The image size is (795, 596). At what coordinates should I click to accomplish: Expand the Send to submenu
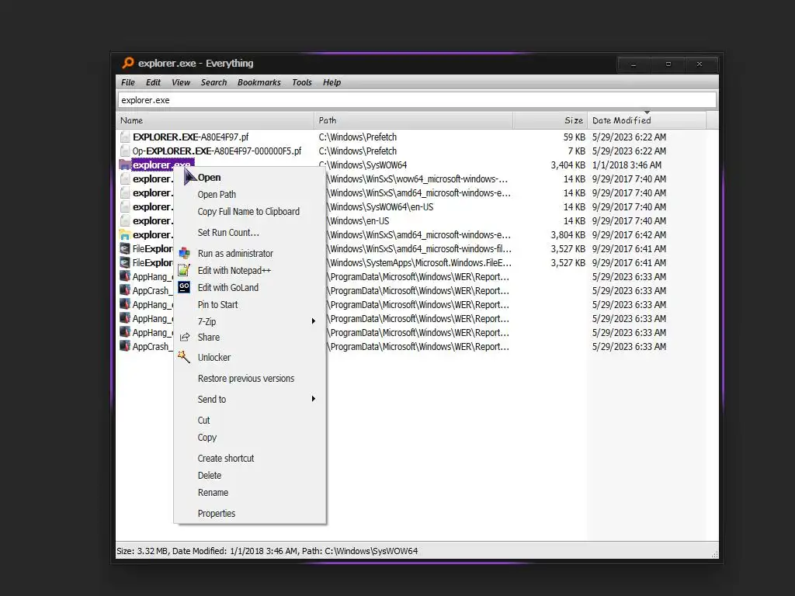coord(250,399)
